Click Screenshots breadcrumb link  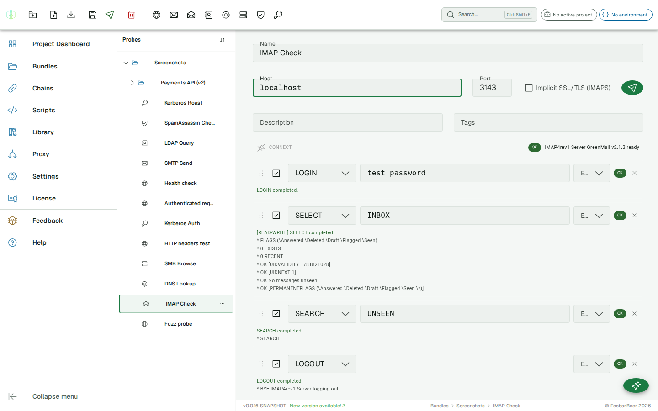[x=470, y=406]
